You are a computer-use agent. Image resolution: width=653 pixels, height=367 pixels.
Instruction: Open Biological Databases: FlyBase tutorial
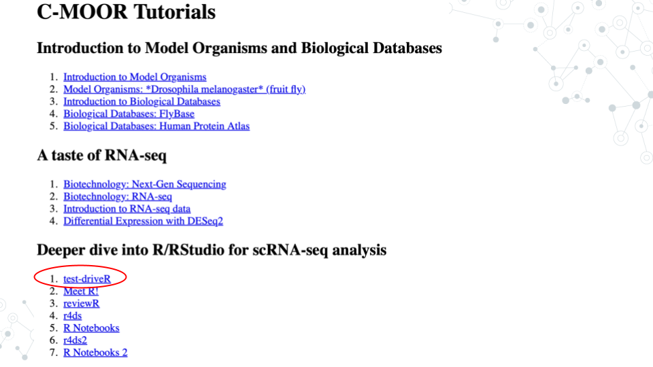pyautogui.click(x=129, y=113)
